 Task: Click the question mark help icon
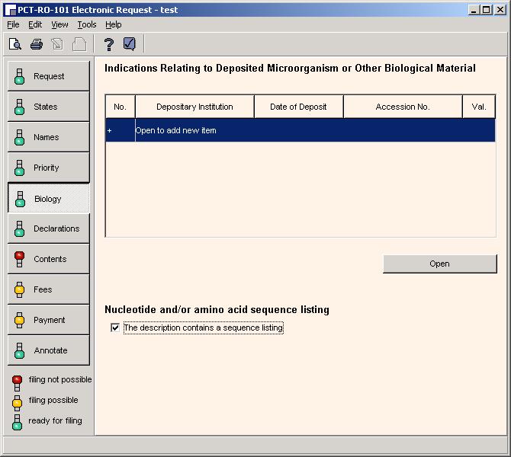tap(109, 44)
